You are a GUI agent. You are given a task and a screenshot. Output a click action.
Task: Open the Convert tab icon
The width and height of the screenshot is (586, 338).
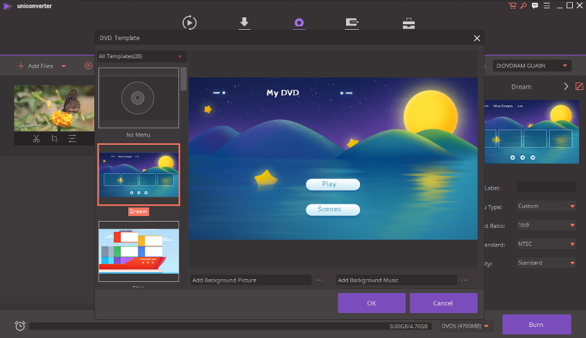[x=189, y=23]
